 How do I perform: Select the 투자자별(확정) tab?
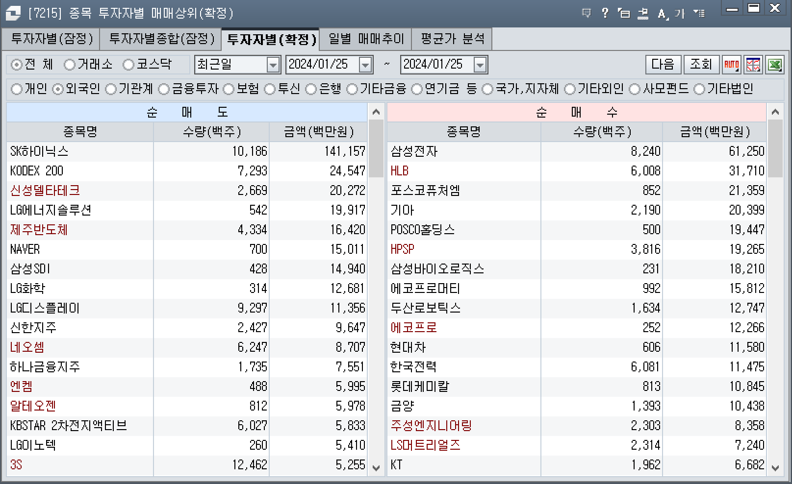click(x=271, y=39)
